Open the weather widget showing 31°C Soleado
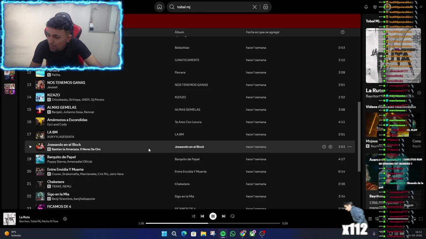The height and width of the screenshot is (239, 426). click(13, 234)
